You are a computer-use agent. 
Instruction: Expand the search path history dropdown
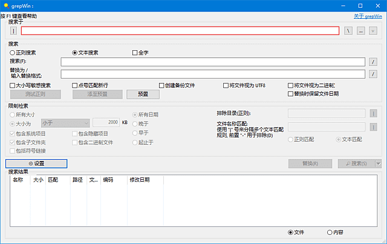tap(372, 31)
